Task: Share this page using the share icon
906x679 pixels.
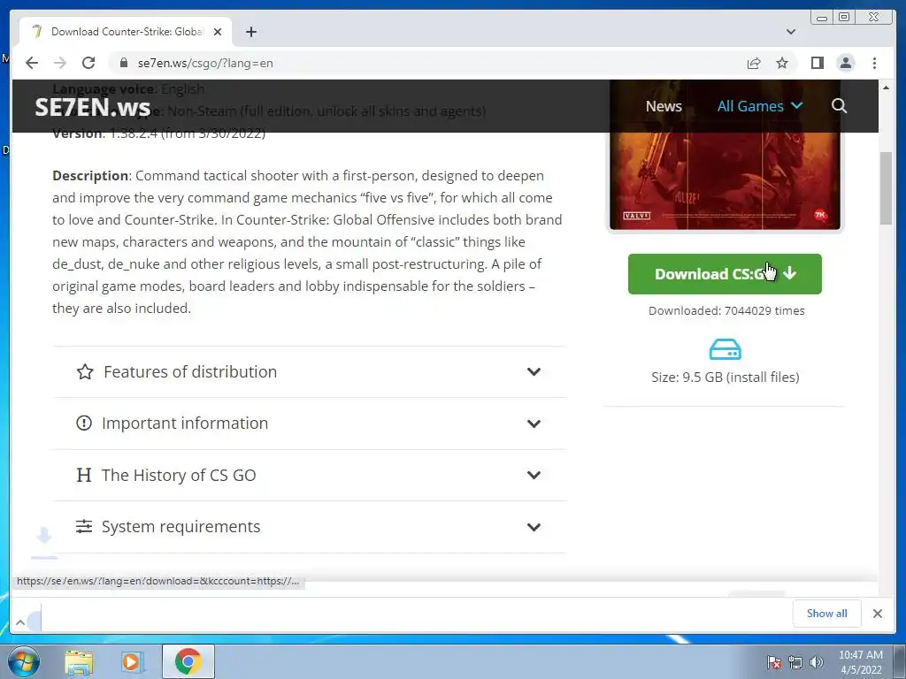Action: click(x=754, y=63)
